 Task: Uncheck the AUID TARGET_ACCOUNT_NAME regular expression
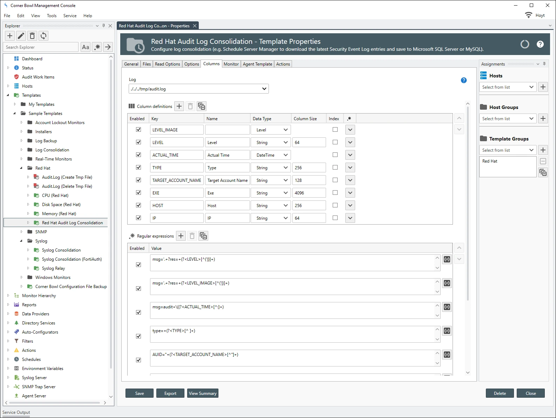point(138,360)
